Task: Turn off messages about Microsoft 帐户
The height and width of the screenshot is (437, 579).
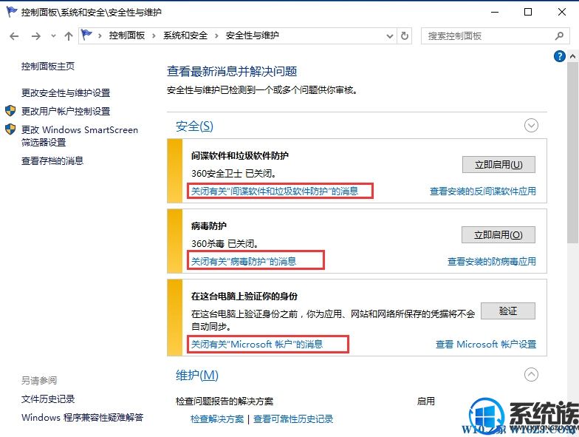Action: 257,345
